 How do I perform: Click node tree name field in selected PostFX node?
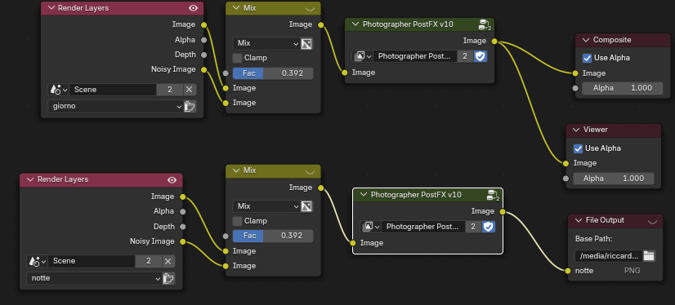click(x=423, y=227)
